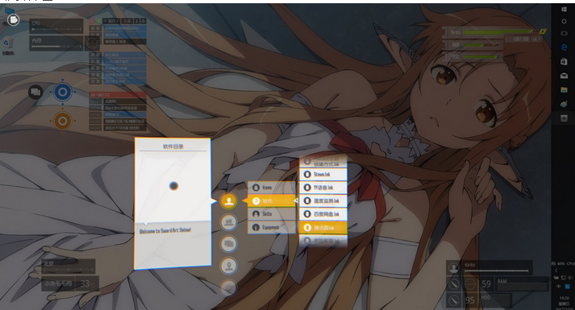Screen dimensions: 575x310
Task: Open Task View on the taskbar
Action: coord(564,34)
